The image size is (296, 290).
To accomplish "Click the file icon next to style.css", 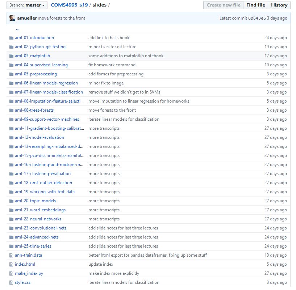I will (11, 282).
